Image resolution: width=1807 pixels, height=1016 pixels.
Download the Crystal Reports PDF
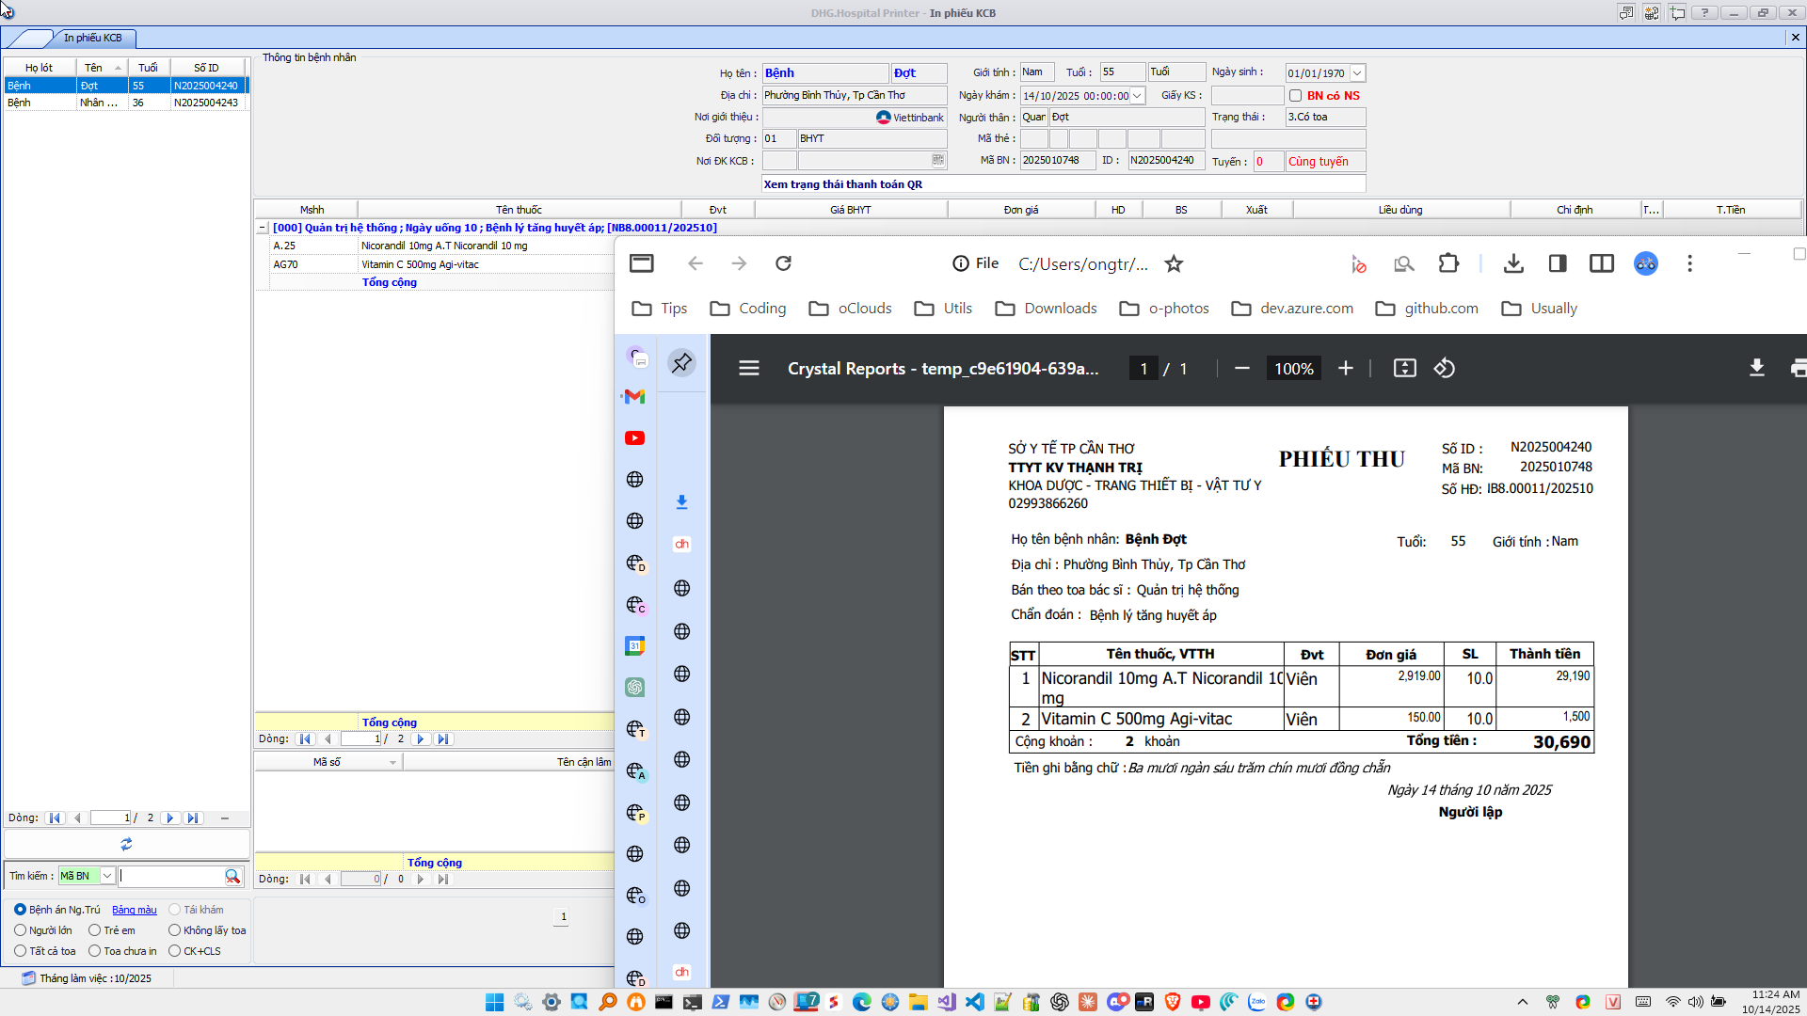tap(1756, 369)
